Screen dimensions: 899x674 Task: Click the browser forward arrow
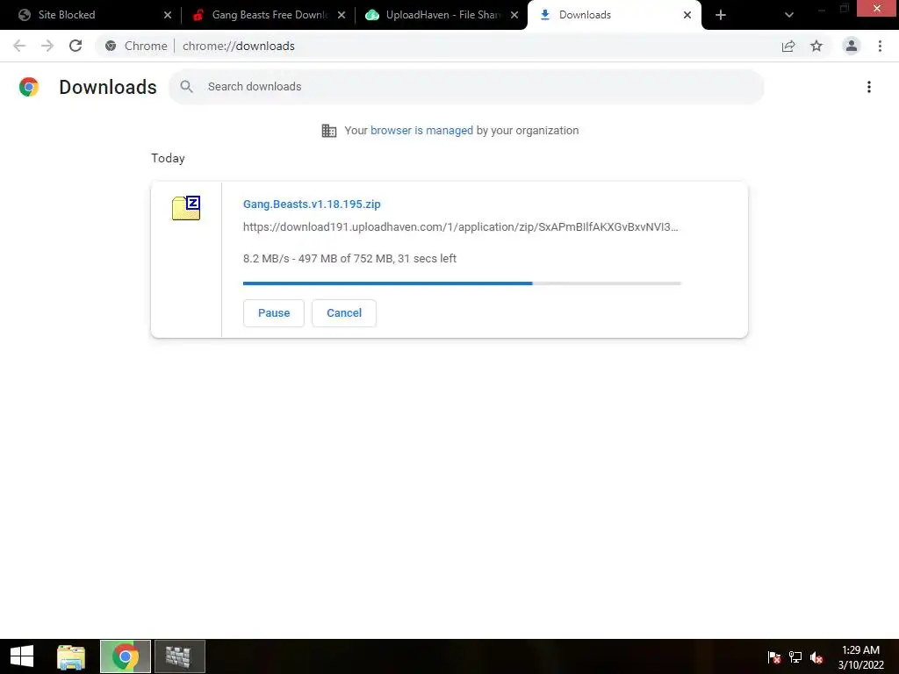47,46
